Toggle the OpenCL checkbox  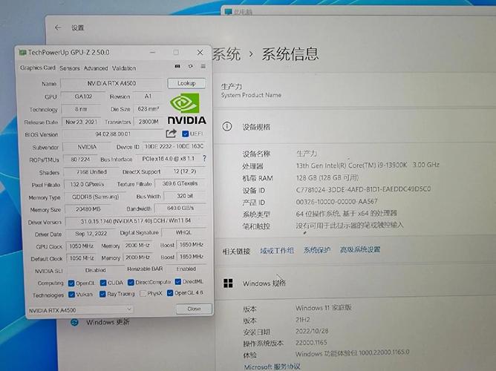(x=71, y=283)
